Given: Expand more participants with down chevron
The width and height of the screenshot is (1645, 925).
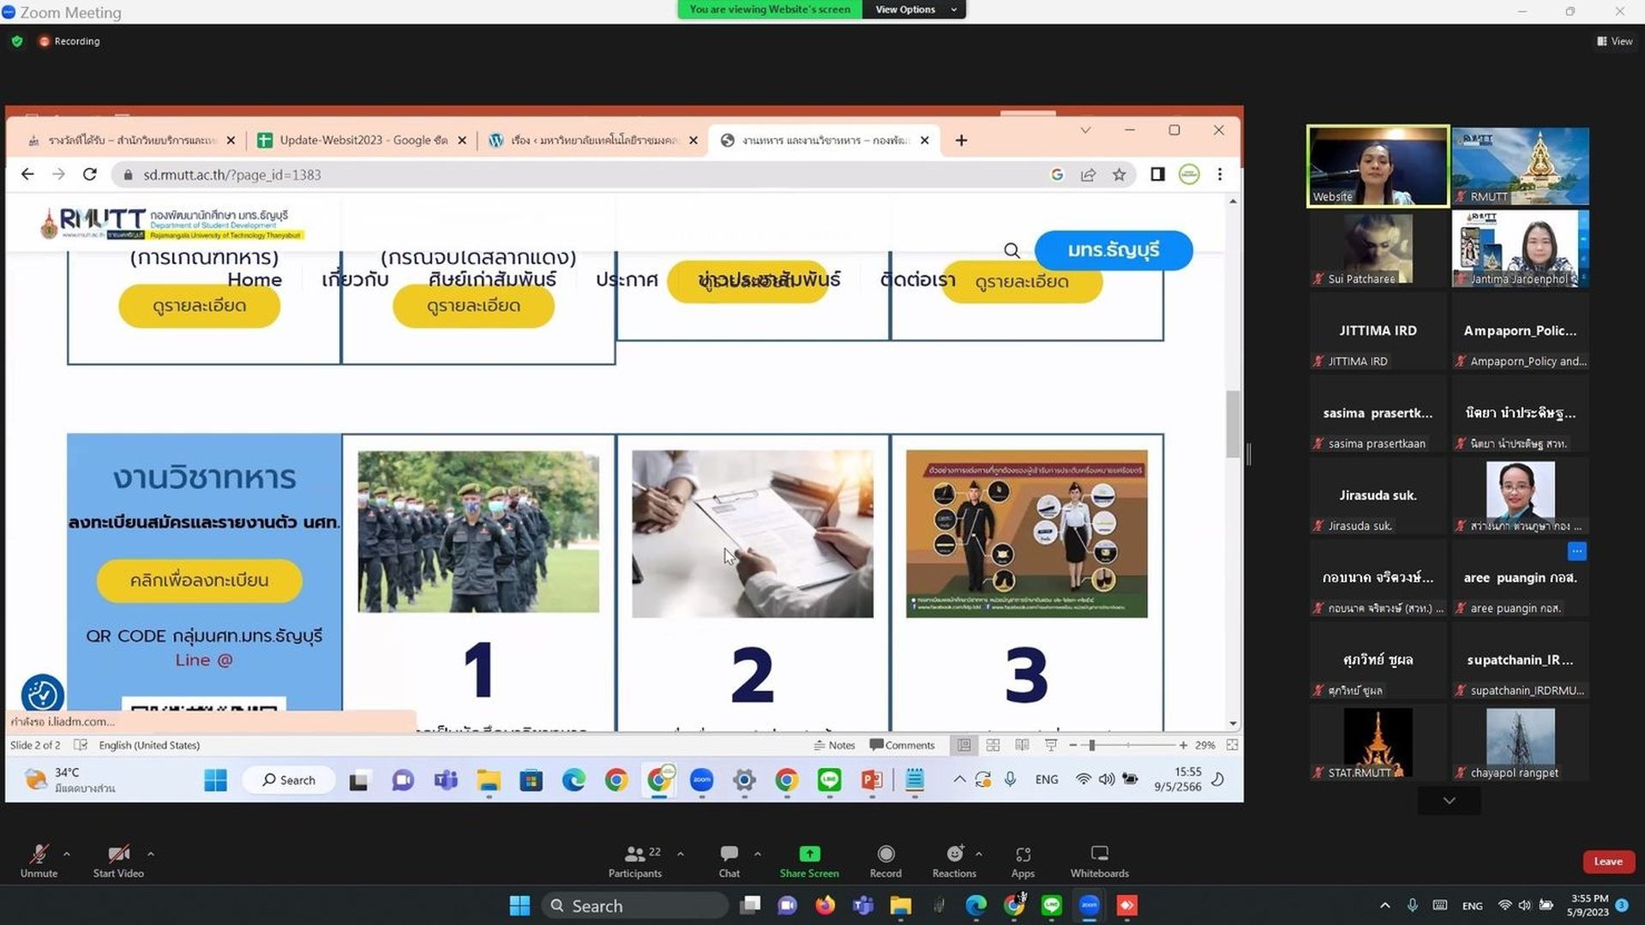Looking at the screenshot, I should point(1449,801).
